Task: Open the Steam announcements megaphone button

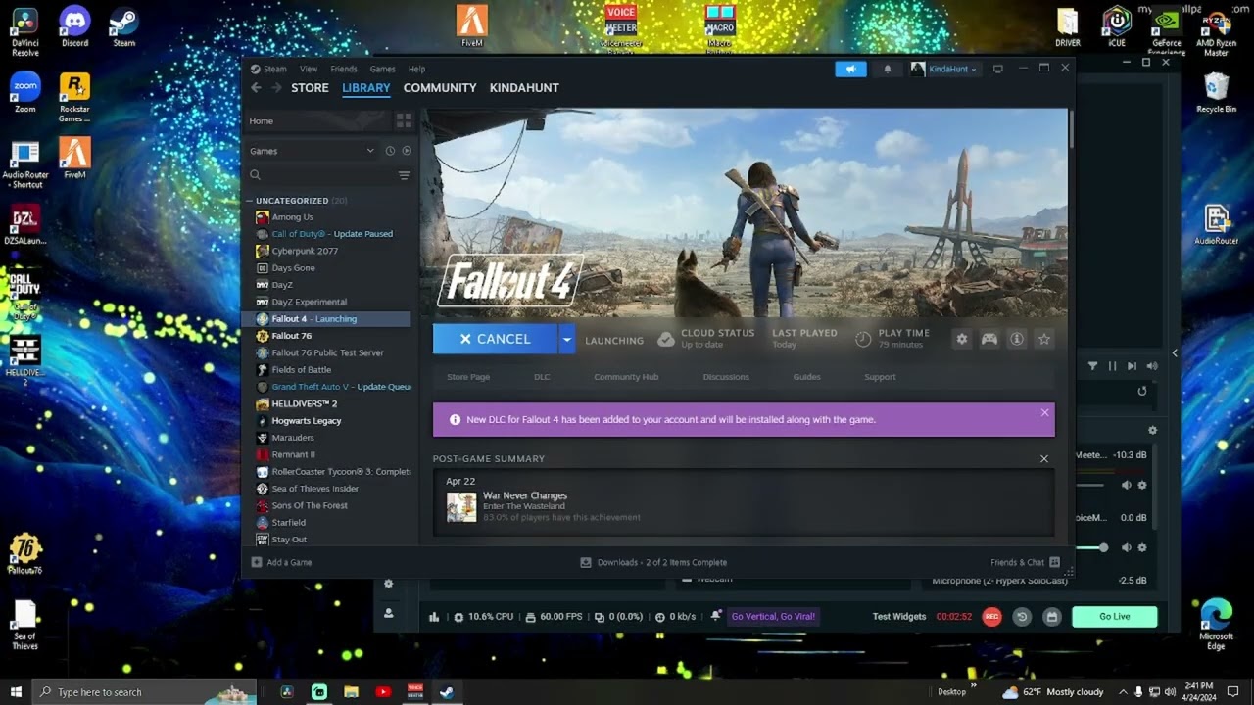Action: click(x=850, y=69)
